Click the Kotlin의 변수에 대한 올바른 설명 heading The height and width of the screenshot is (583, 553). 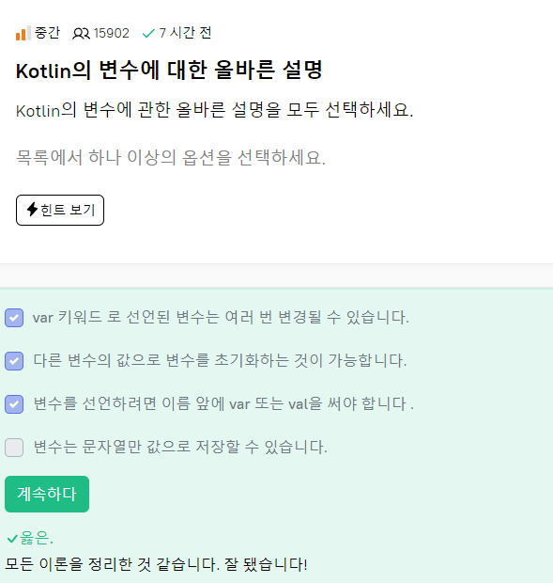(x=169, y=70)
